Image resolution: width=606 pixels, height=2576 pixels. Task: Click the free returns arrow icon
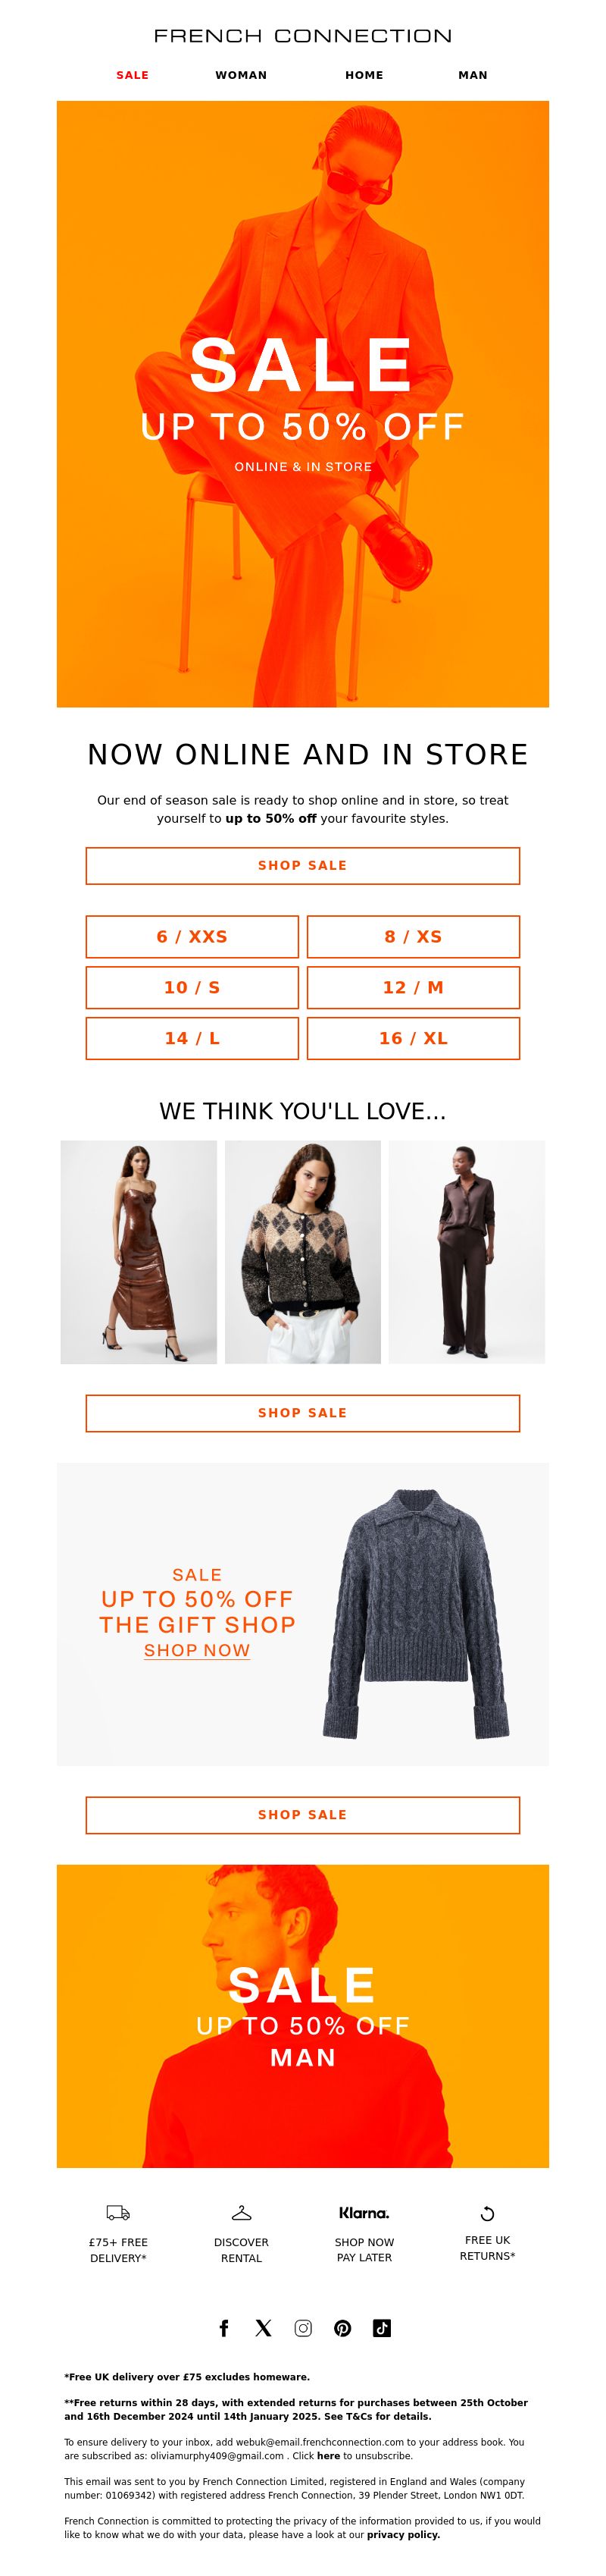[487, 2212]
